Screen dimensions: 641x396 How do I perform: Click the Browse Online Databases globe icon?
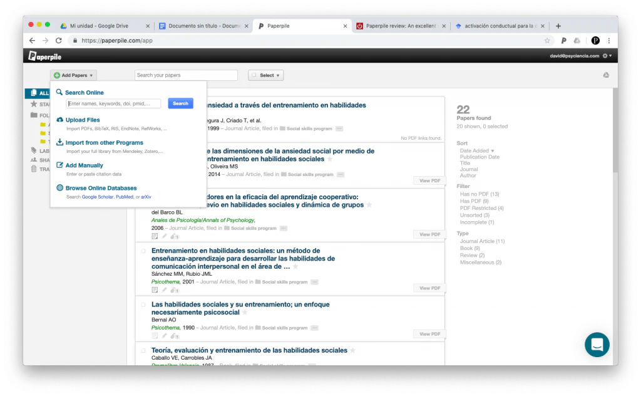(59, 188)
